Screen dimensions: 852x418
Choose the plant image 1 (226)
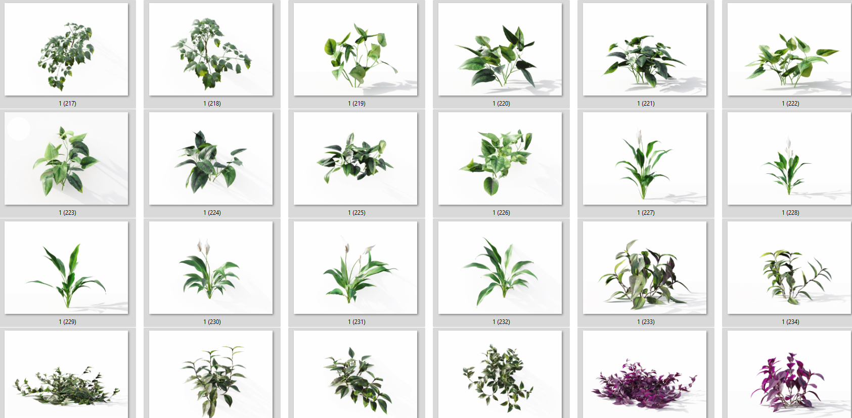pyautogui.click(x=500, y=158)
